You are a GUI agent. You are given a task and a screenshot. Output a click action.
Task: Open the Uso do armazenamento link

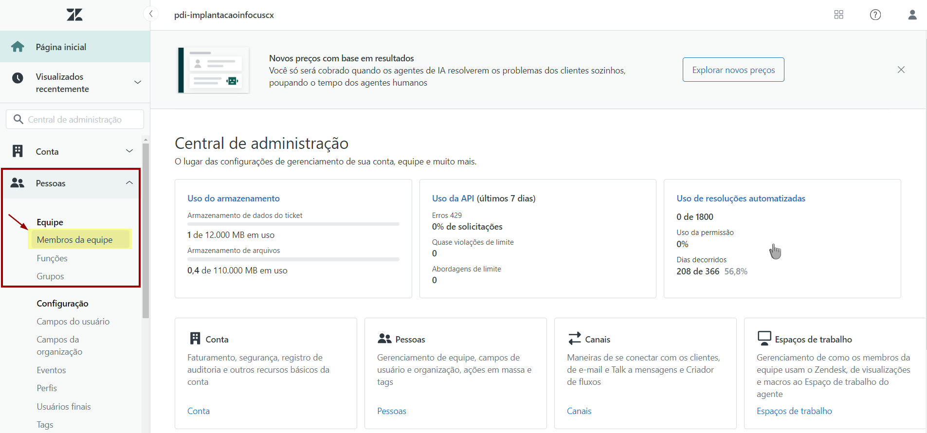[234, 198]
